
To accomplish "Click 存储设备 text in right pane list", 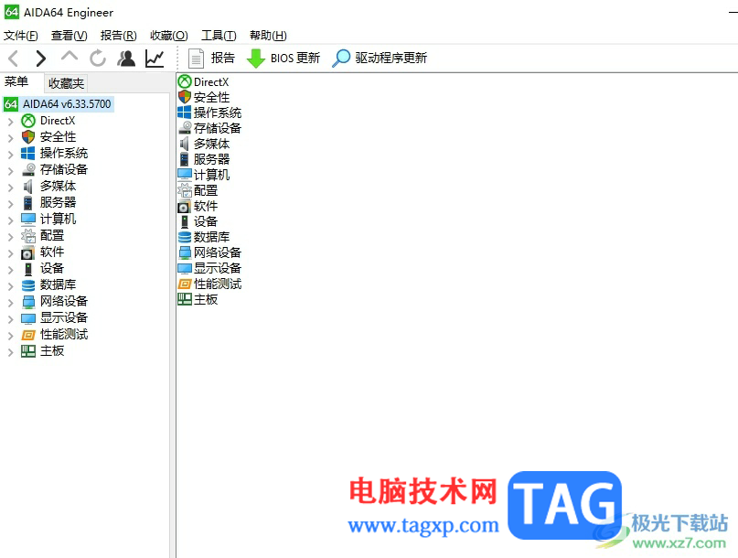I will [218, 128].
